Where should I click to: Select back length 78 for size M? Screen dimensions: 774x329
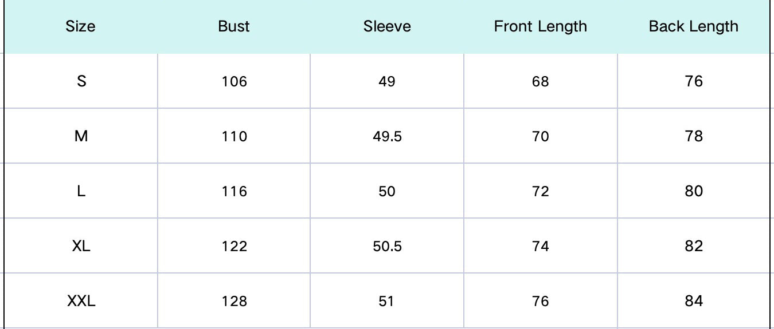(693, 137)
